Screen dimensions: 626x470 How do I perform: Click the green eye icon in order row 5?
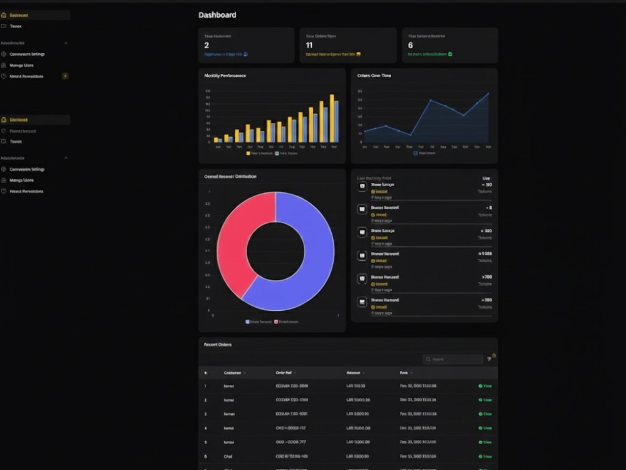[480, 442]
